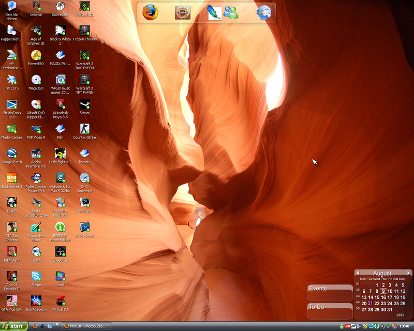The image size is (414, 331).
Task: Launch Registry Mechanic from desktop
Action: tap(60, 202)
